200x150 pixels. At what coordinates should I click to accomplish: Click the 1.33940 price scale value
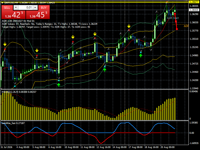click(194, 88)
